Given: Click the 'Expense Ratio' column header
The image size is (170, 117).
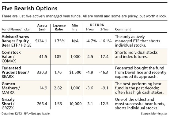Looking at the screenshot, I should click(x=59, y=27).
